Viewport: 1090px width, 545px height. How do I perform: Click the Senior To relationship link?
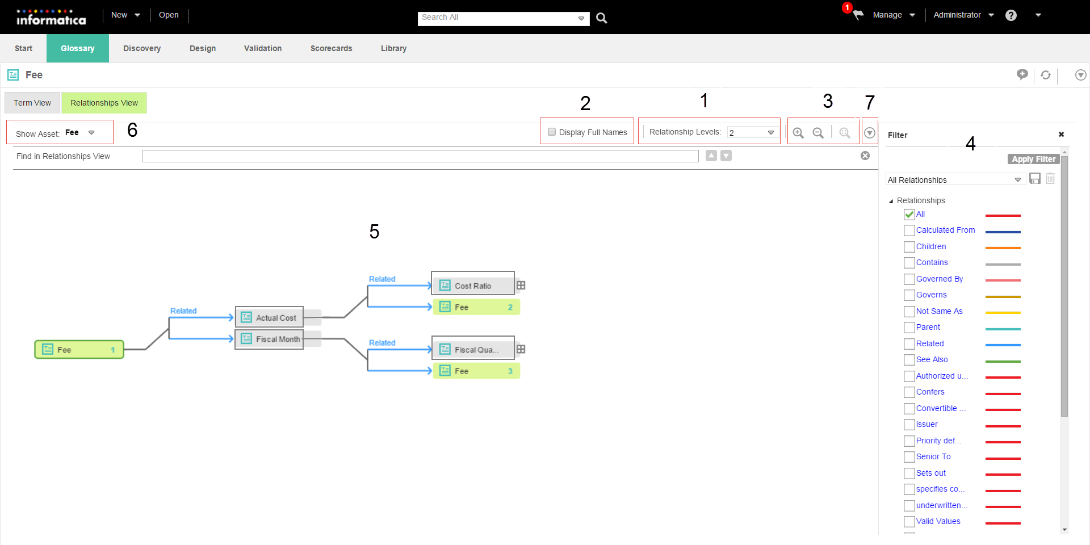pyautogui.click(x=933, y=456)
